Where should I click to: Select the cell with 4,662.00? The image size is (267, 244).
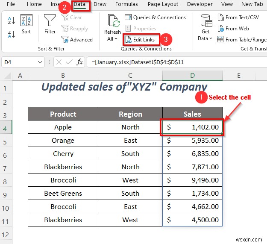coord(192,206)
